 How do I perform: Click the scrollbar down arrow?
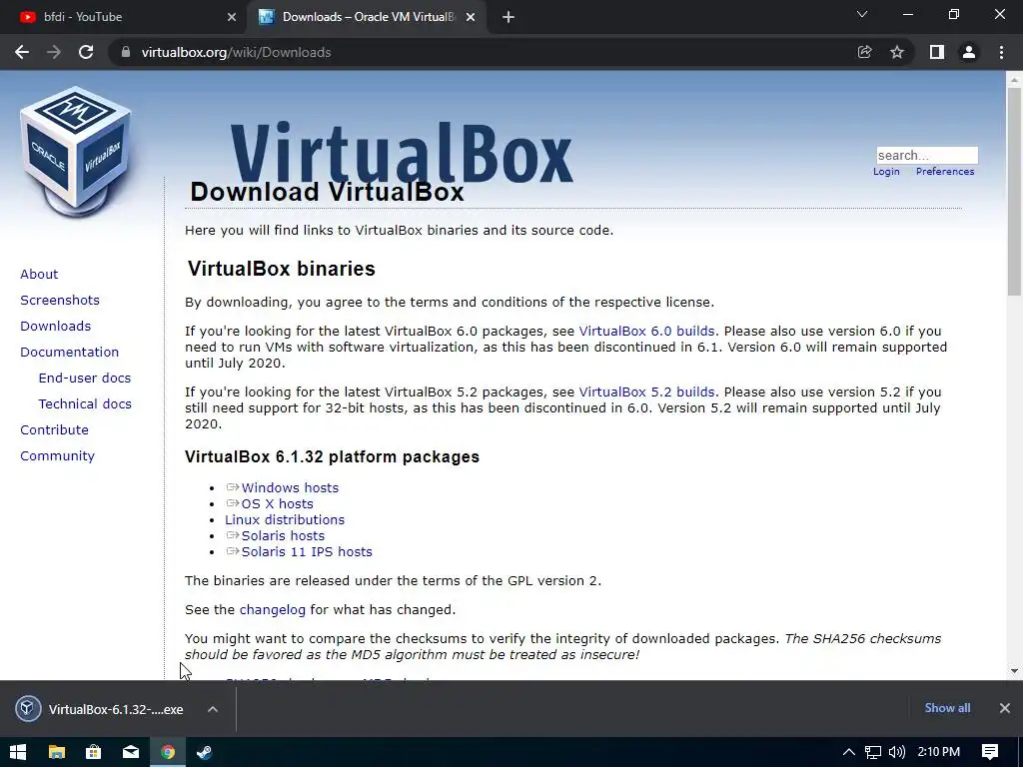[x=1014, y=671]
